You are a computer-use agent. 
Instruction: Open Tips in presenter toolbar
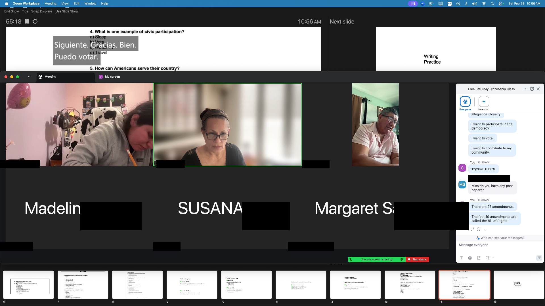pos(25,11)
